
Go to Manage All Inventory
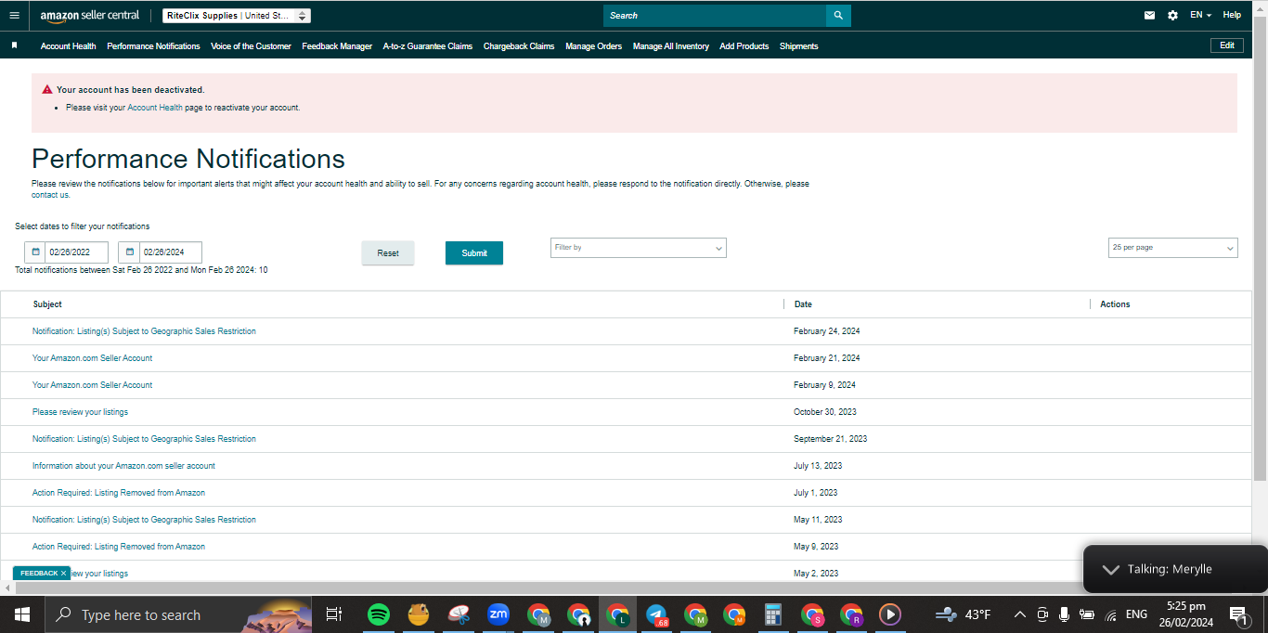click(671, 46)
